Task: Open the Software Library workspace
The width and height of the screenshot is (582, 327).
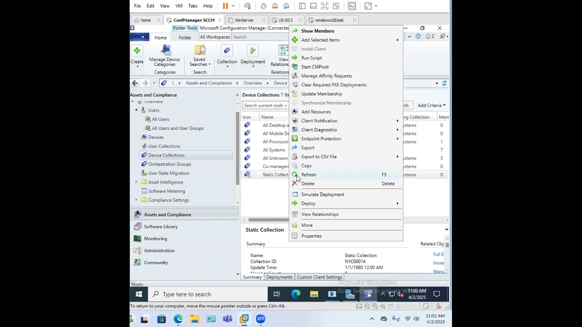Action: point(161,227)
